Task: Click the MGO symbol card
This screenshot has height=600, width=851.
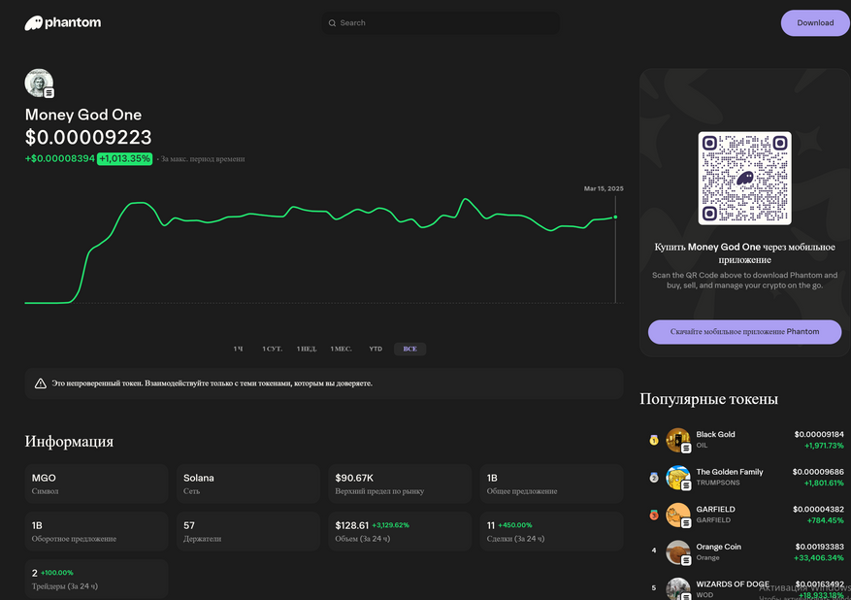Action: coord(97,483)
